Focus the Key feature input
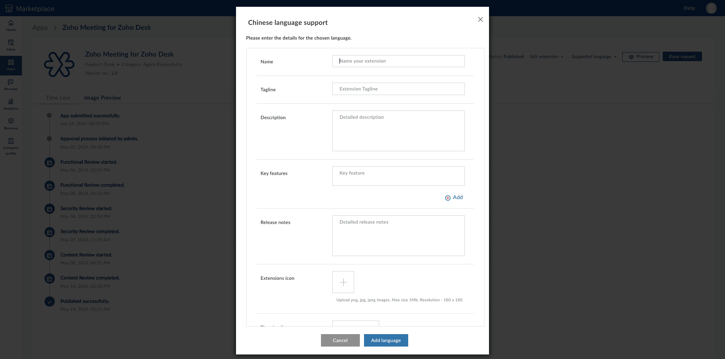 (398, 176)
